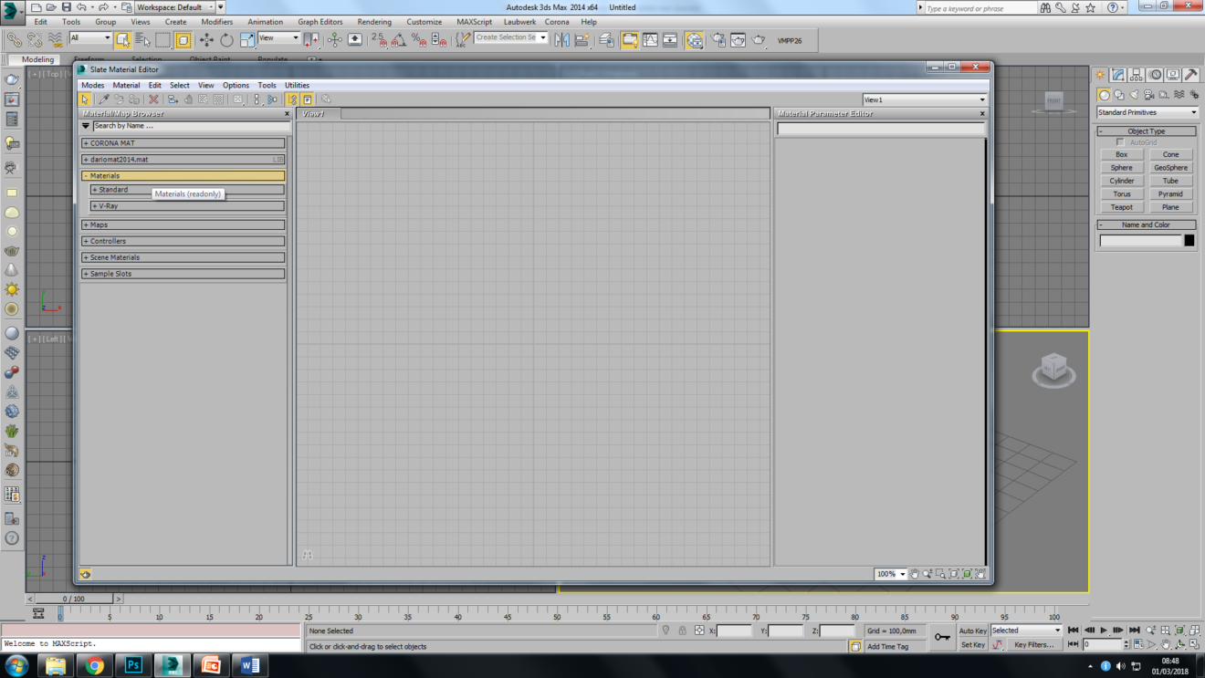This screenshot has height=678, width=1205.
Task: Open Slate Modes menu
Action: click(93, 86)
